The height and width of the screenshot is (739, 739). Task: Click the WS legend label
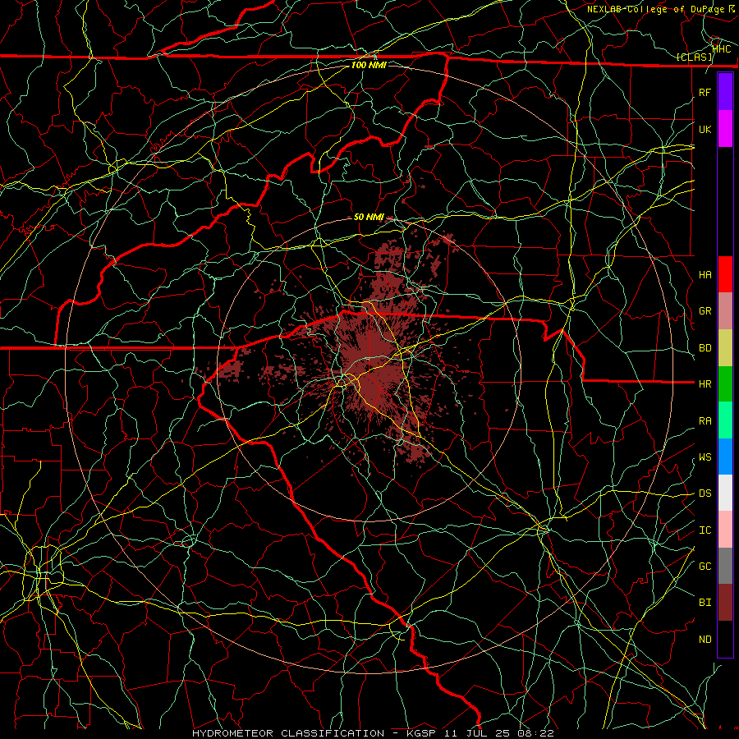[x=705, y=457]
